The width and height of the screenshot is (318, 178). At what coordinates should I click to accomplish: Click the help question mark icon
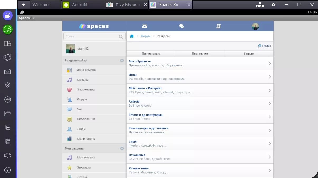(8, 170)
